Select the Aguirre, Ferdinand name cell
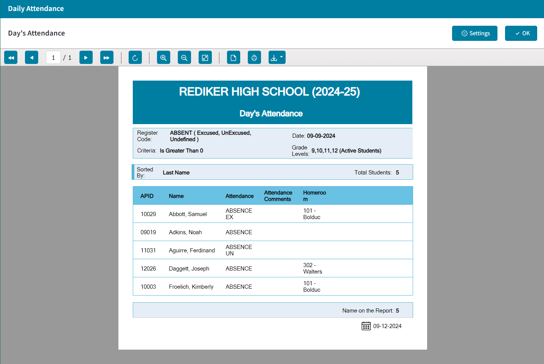The image size is (544, 364). click(x=192, y=250)
